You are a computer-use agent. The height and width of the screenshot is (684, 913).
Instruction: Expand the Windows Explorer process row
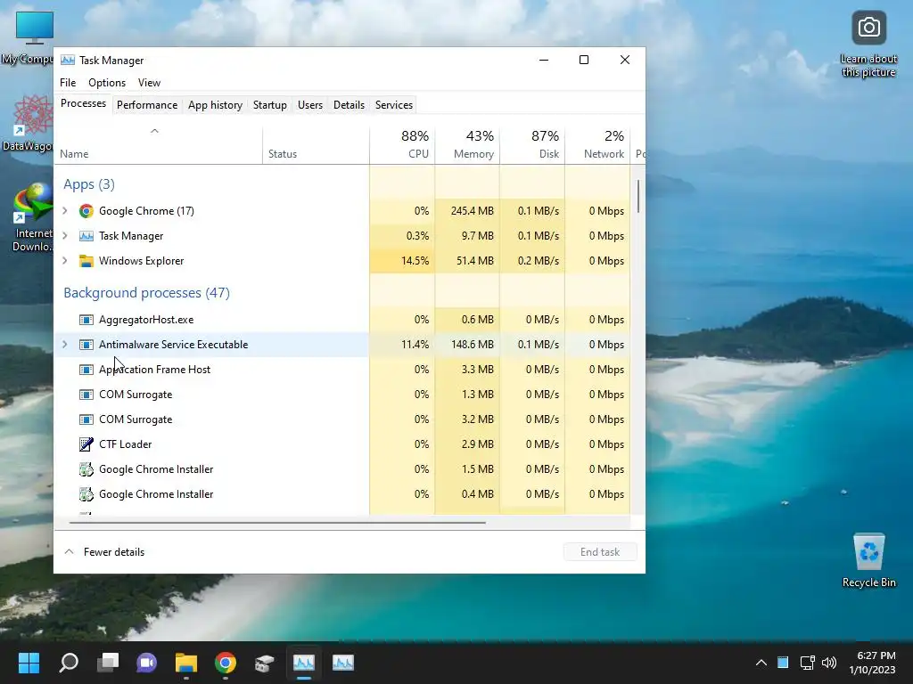[x=64, y=261]
